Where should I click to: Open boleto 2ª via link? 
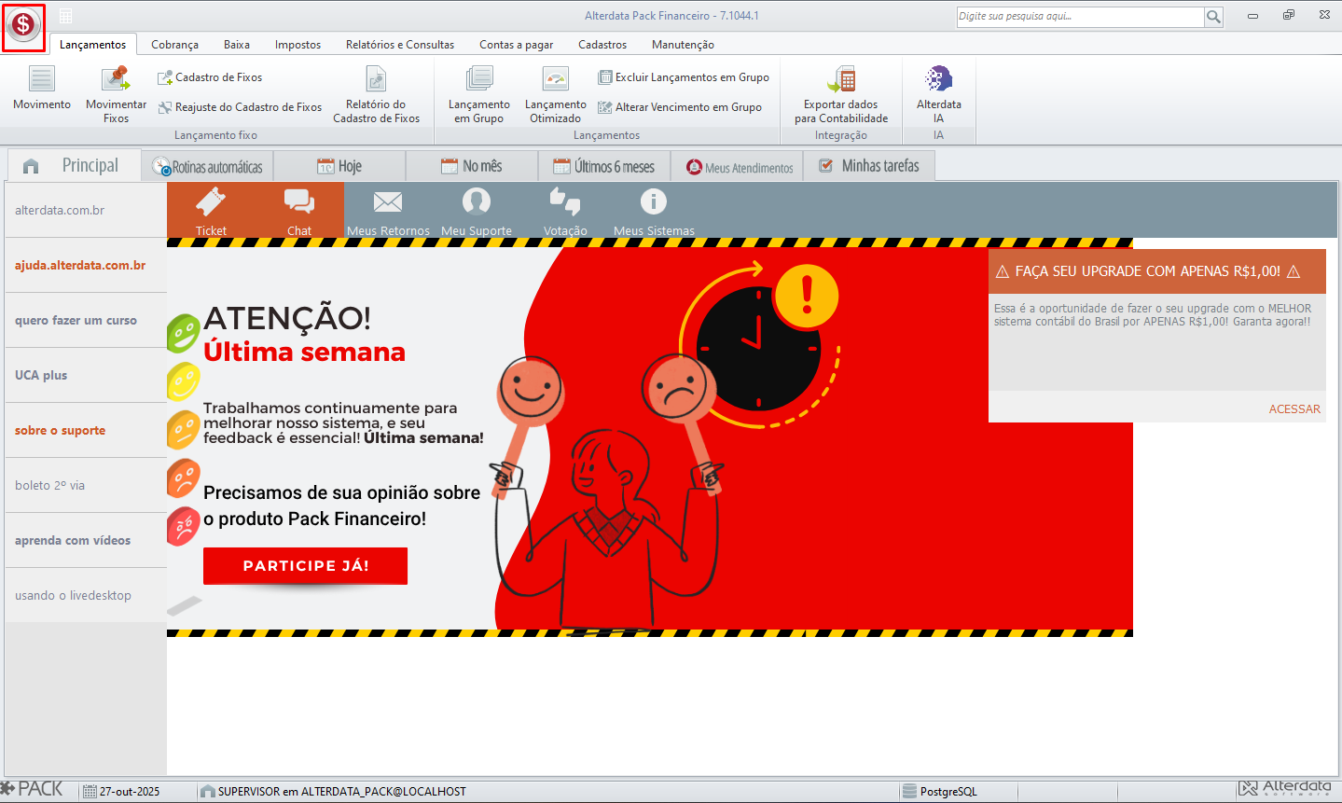pyautogui.click(x=86, y=486)
